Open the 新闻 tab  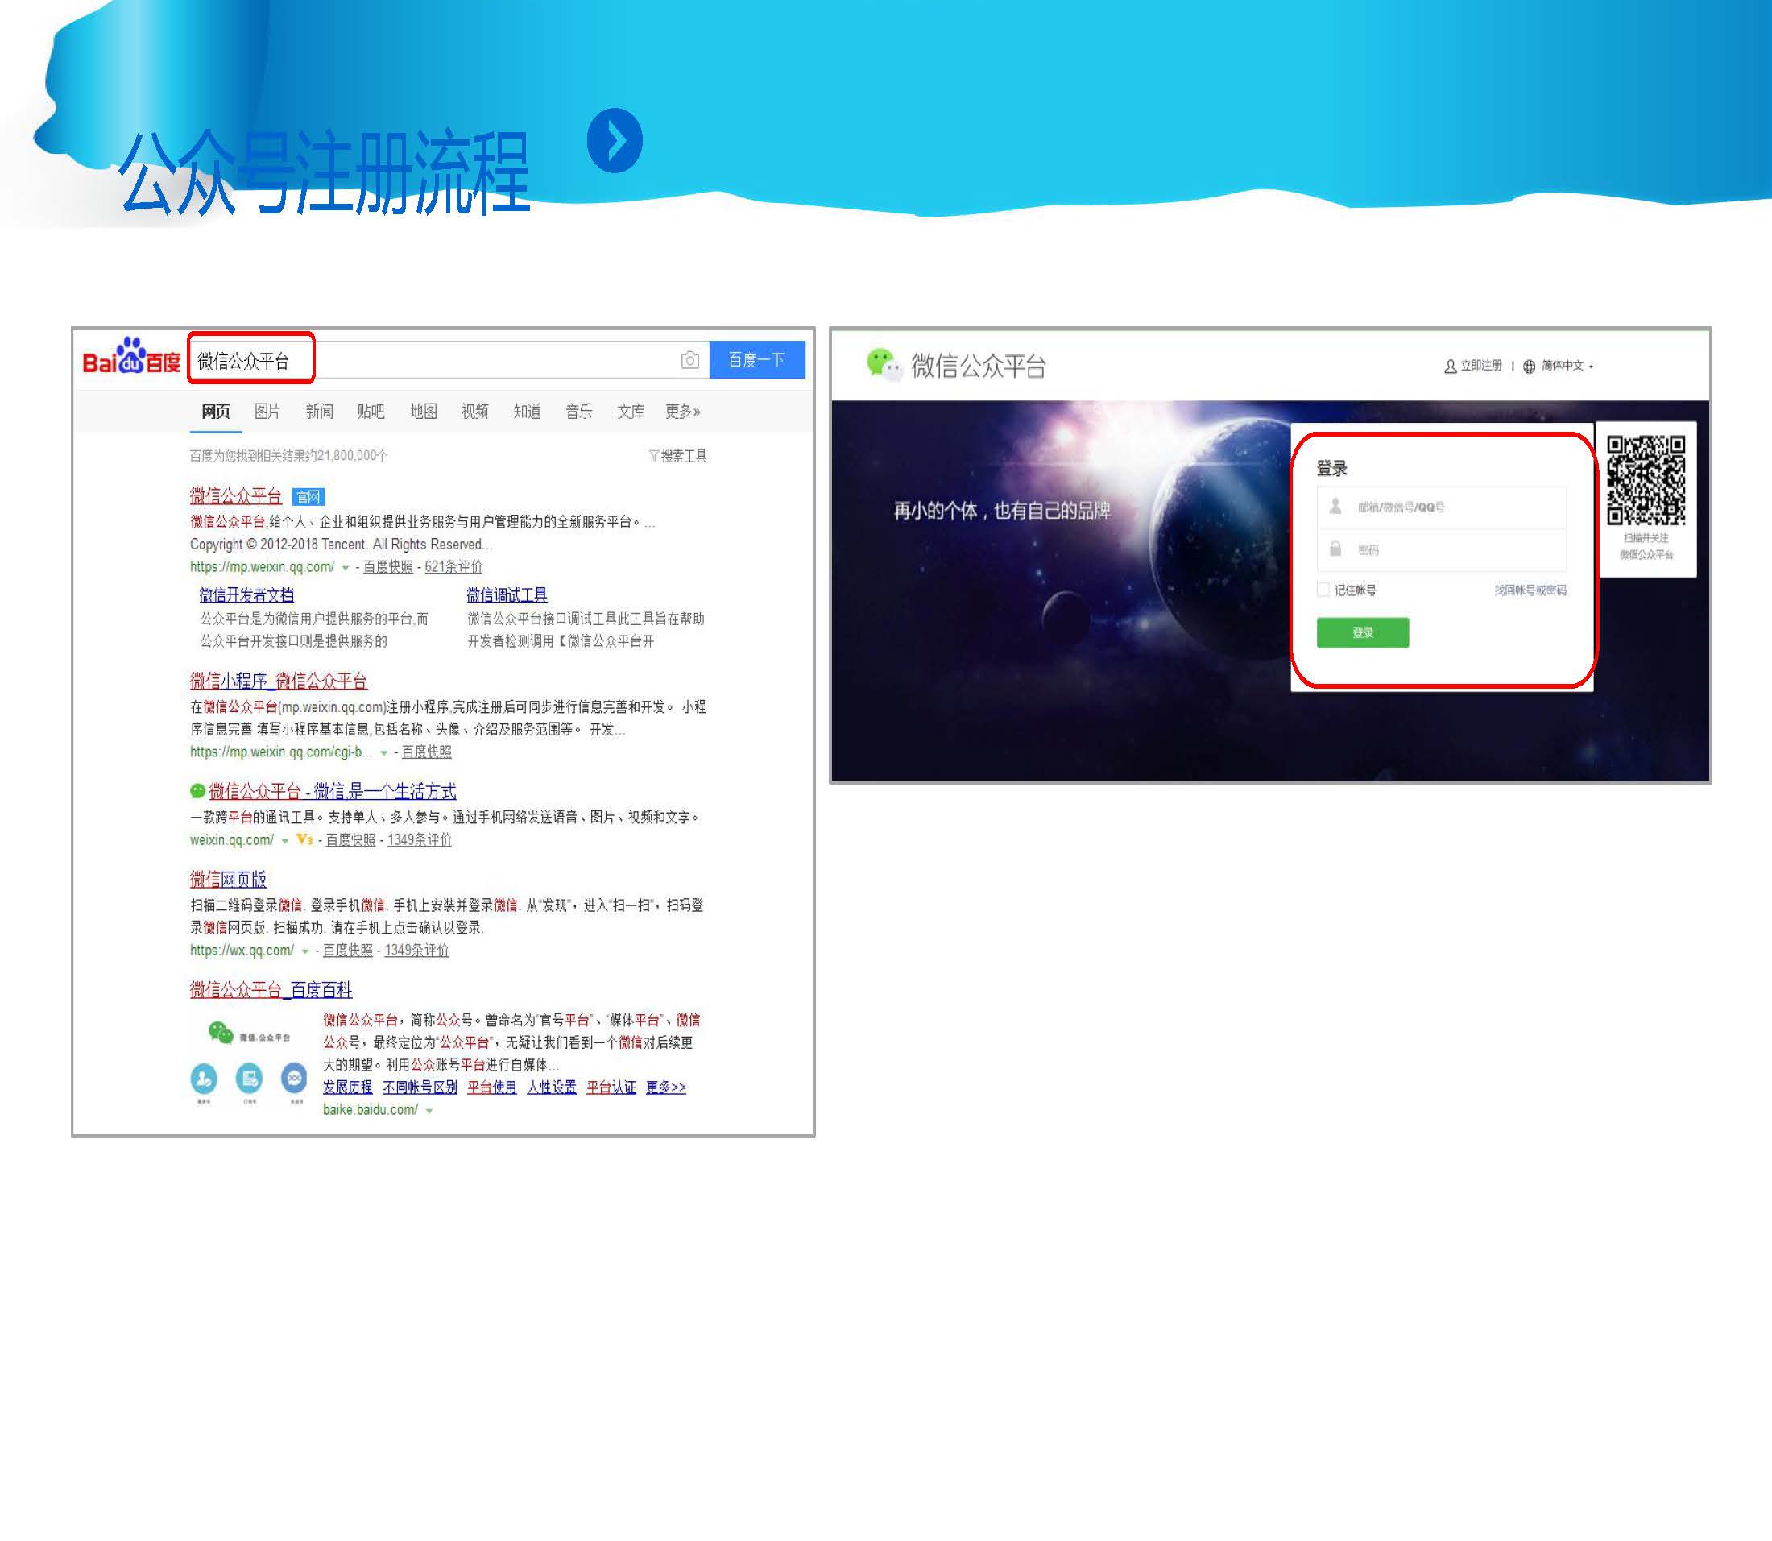coord(319,411)
